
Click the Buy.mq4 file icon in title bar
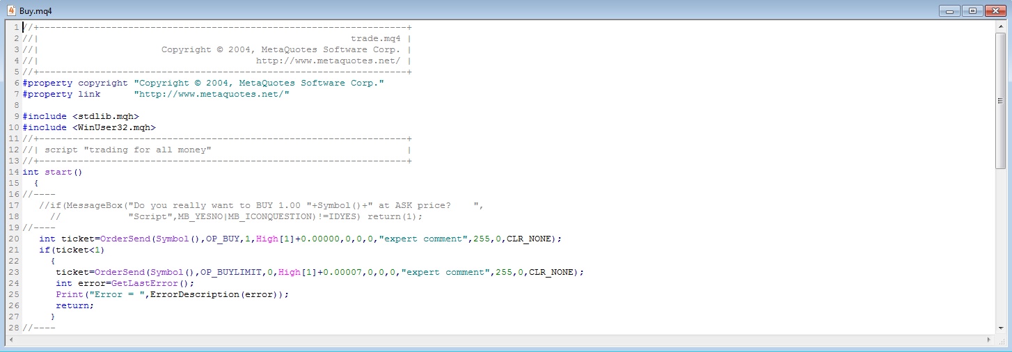(x=11, y=10)
